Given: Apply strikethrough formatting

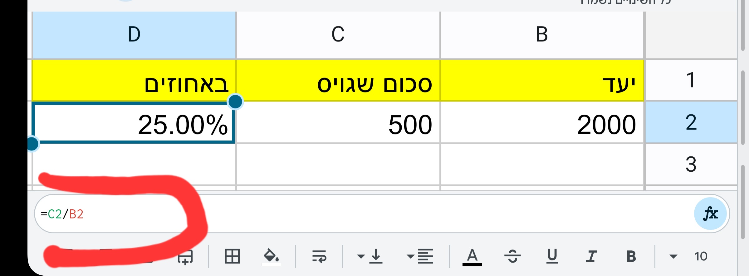Looking at the screenshot, I should point(513,256).
